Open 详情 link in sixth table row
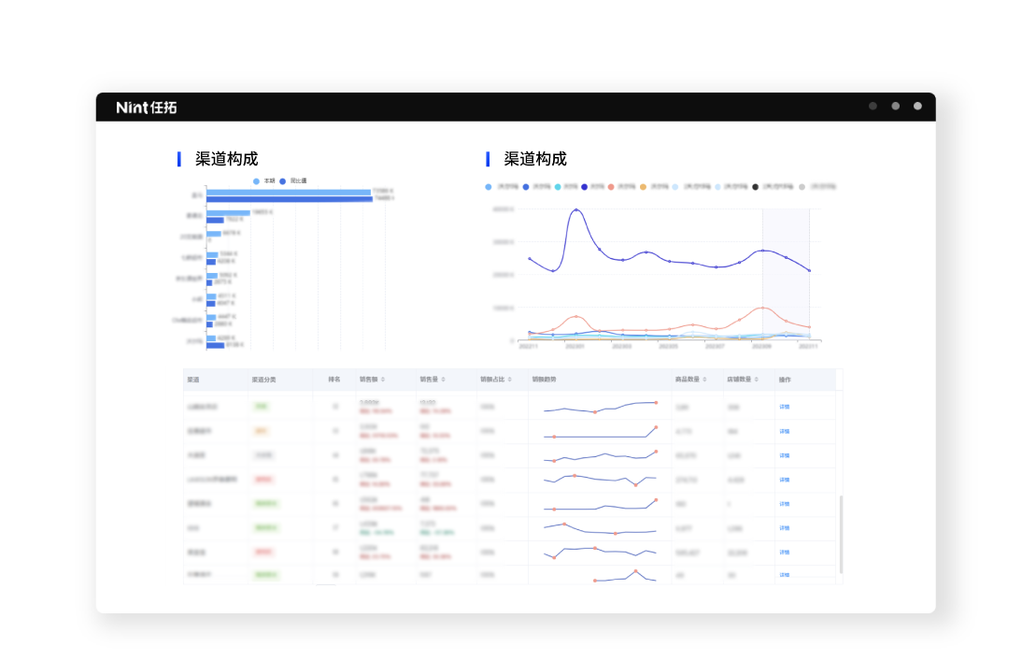 coord(784,528)
